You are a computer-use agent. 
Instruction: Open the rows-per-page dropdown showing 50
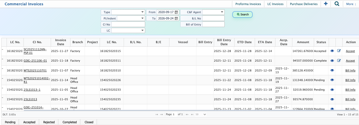201,114
